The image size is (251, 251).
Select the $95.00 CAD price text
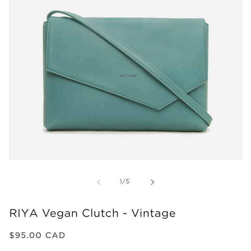(37, 235)
